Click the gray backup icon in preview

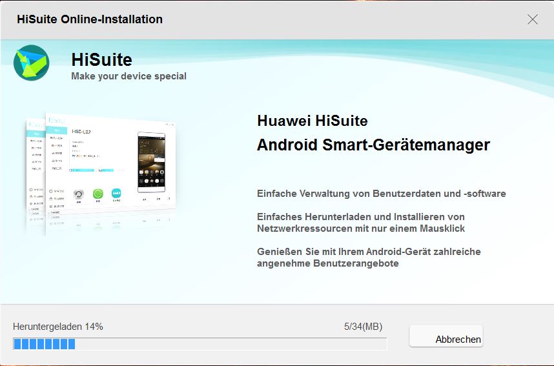point(79,194)
